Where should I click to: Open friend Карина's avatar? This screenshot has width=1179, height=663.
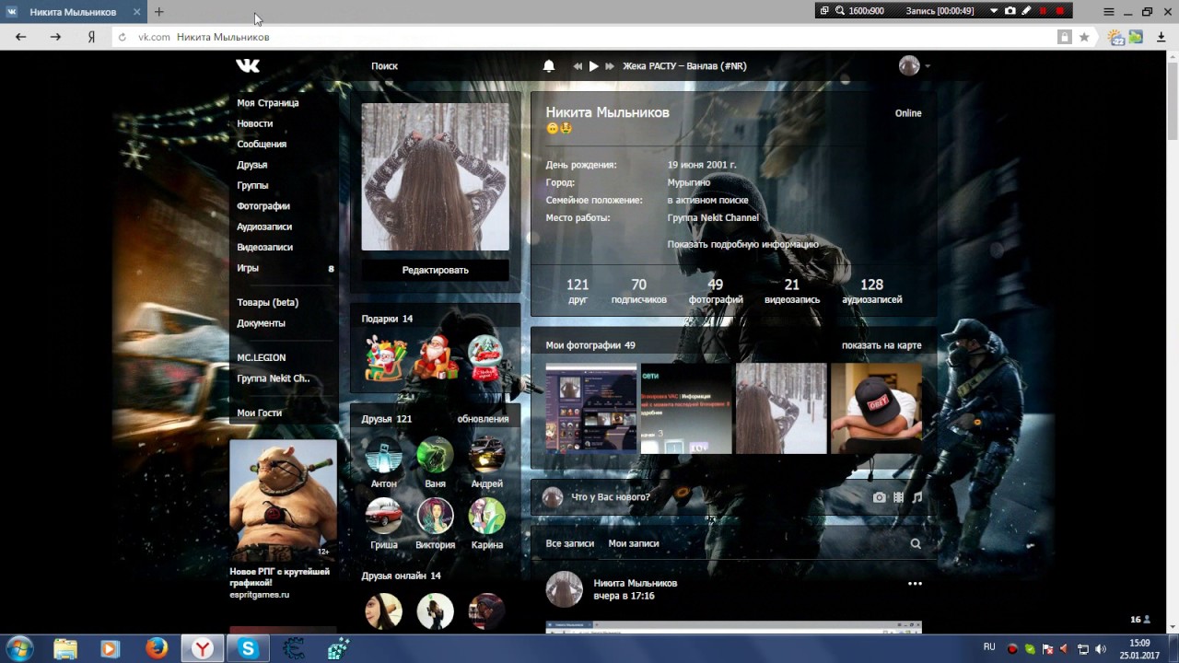(486, 516)
